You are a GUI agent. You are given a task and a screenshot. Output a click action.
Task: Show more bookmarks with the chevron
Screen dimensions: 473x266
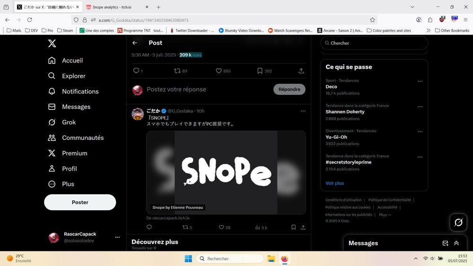click(x=429, y=30)
